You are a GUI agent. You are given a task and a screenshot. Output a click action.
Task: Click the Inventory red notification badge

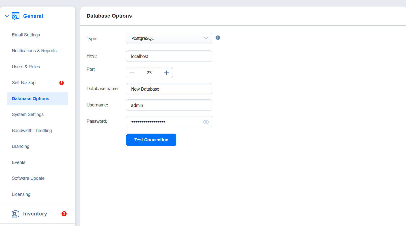pyautogui.click(x=64, y=214)
